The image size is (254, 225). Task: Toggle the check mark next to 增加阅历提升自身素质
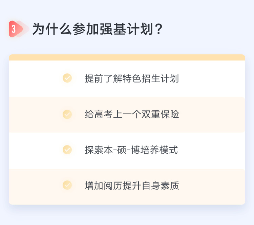[x=67, y=185]
